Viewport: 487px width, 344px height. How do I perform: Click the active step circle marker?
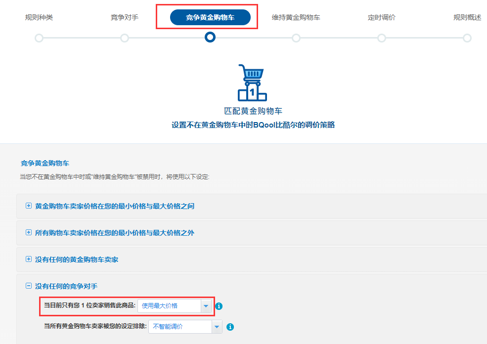210,38
